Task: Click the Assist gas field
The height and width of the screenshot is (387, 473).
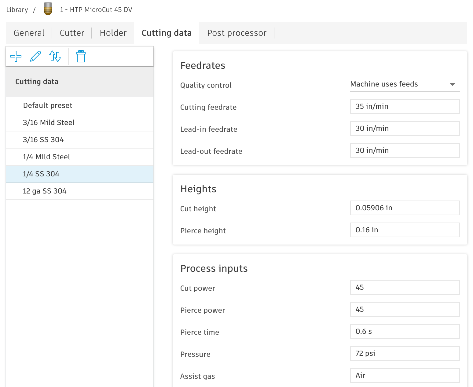Action: click(405, 375)
